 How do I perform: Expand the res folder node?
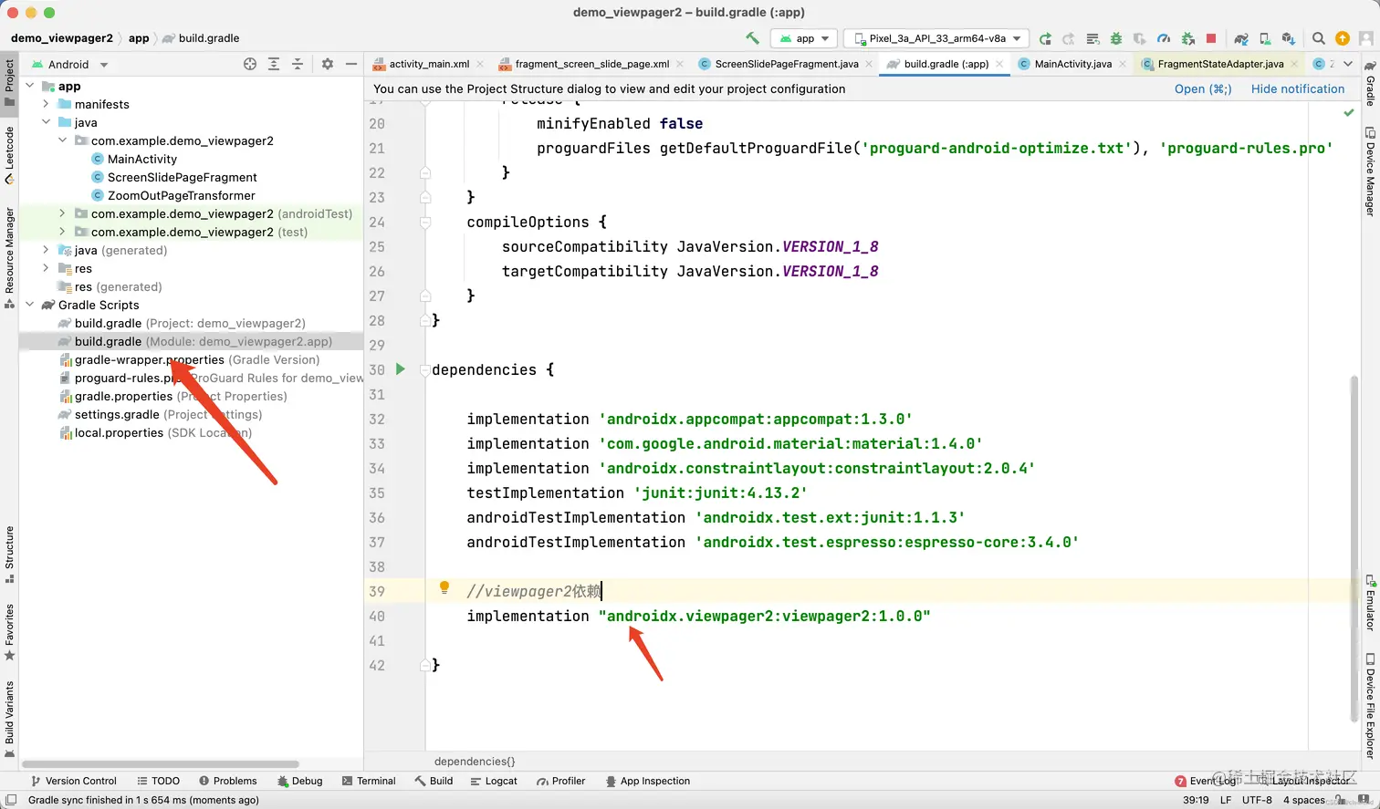[x=47, y=268]
